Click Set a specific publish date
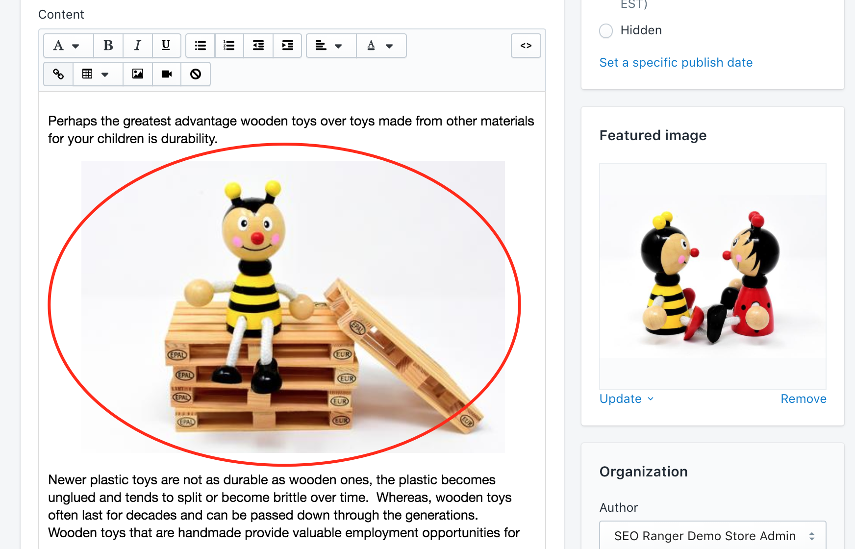The image size is (855, 549). (676, 63)
